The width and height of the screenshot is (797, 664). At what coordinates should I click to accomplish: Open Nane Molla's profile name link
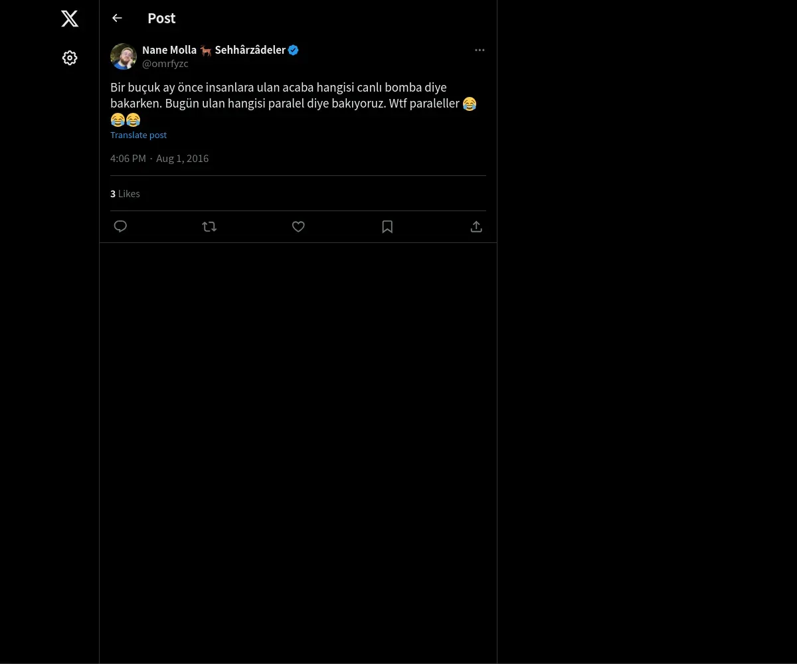pyautogui.click(x=214, y=50)
